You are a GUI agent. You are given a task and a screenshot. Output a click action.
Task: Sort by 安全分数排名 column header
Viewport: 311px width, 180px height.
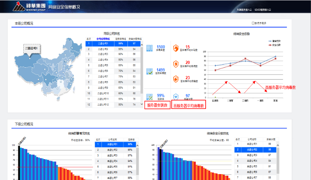[135, 39]
